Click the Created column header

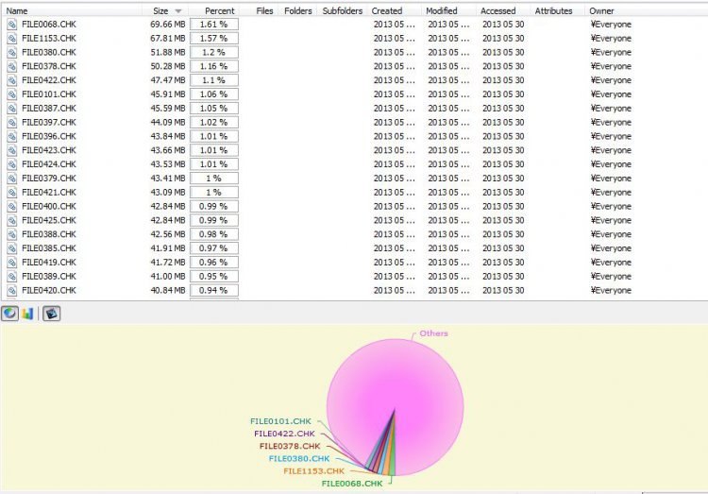(387, 11)
